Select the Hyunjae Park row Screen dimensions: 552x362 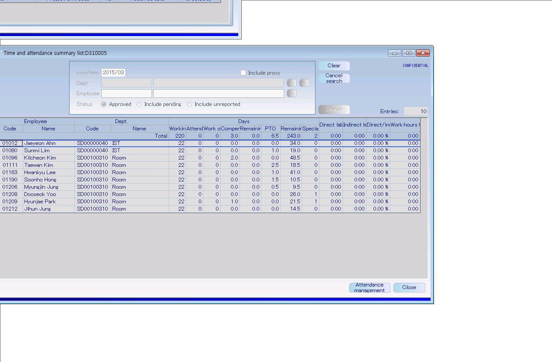[210, 202]
